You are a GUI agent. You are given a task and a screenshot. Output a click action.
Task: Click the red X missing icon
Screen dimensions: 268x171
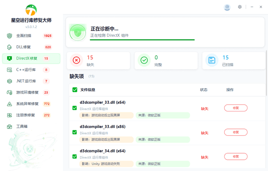click(x=76, y=60)
